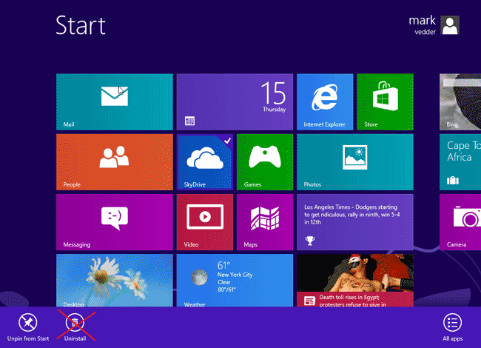Open the Video tile
This screenshot has width=481, height=348.
[204, 221]
